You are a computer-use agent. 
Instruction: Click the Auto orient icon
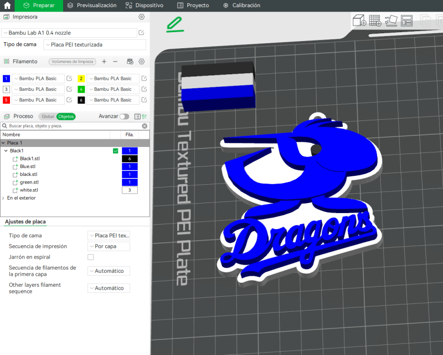(x=391, y=21)
